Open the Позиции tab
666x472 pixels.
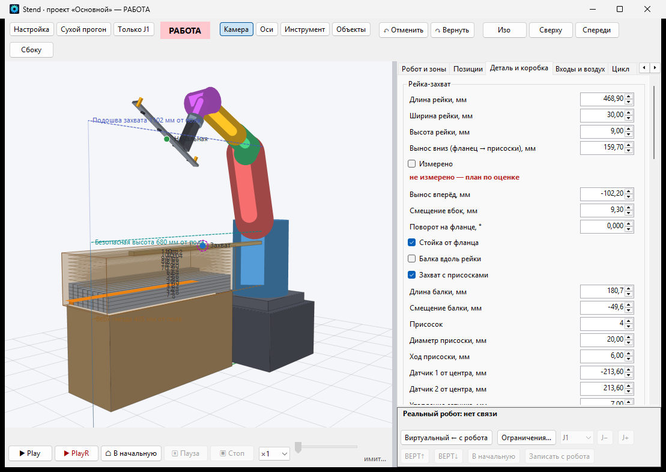(468, 69)
